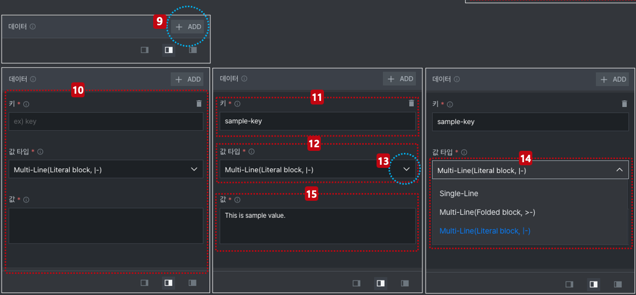636x295 pixels.
Task: Click 키 info icon in panel with empty key
Action: [26, 104]
